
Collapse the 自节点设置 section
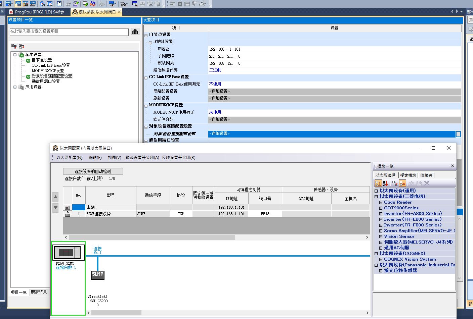tap(146, 35)
